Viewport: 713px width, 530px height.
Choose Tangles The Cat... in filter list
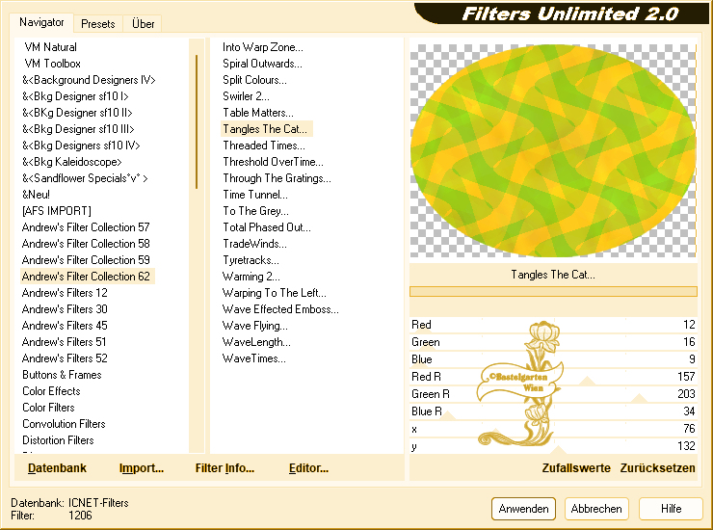click(x=267, y=129)
